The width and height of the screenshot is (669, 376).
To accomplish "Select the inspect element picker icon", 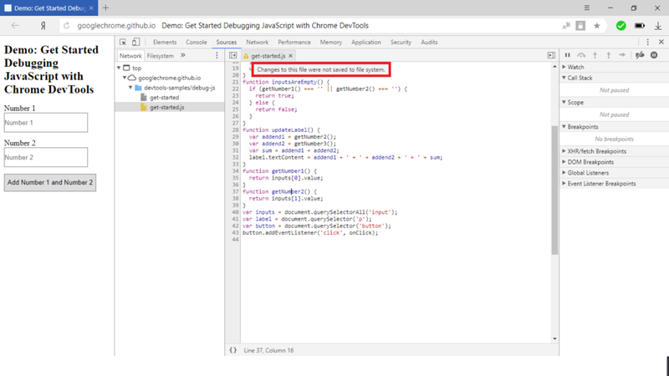I will coord(123,43).
